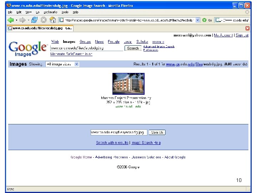This screenshot has height=193, width=257.
Task: Click the green Back arrow button
Action: click(x=11, y=20)
